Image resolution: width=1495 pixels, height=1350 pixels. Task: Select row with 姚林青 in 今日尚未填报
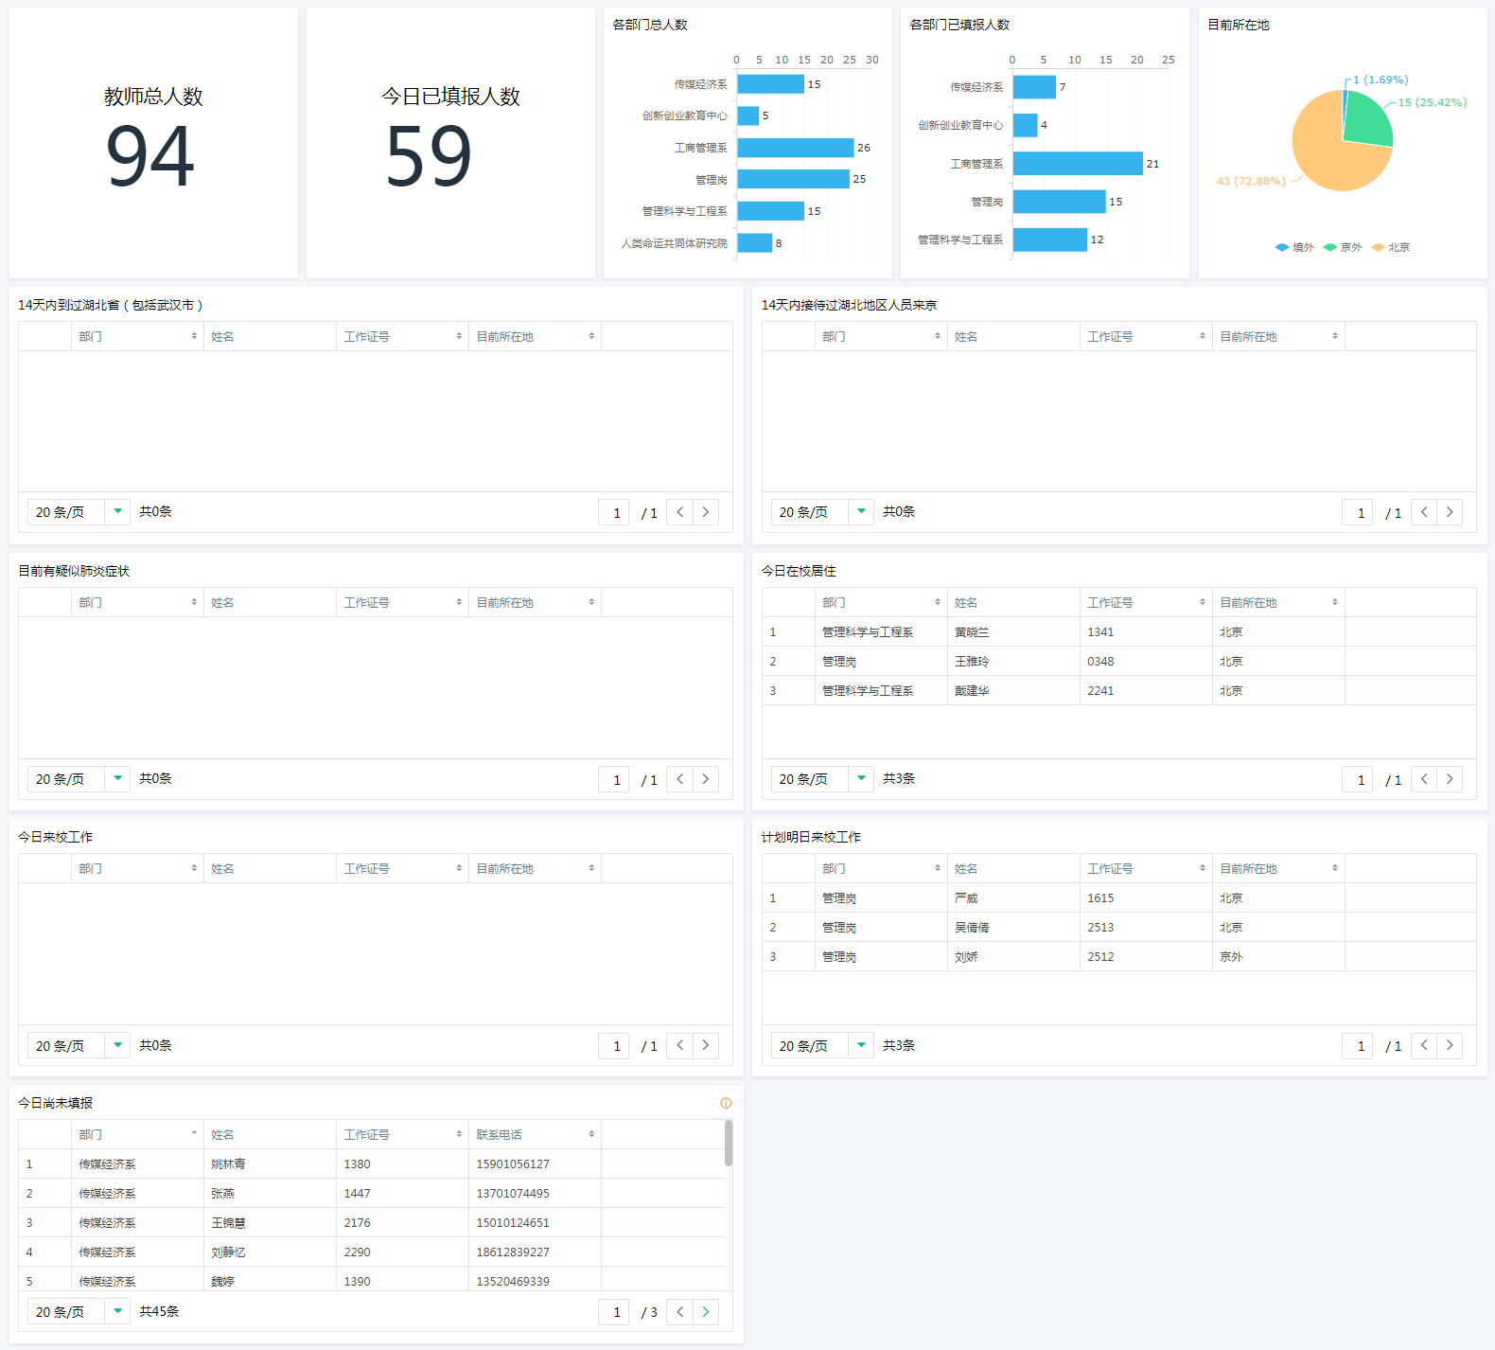pos(228,1164)
